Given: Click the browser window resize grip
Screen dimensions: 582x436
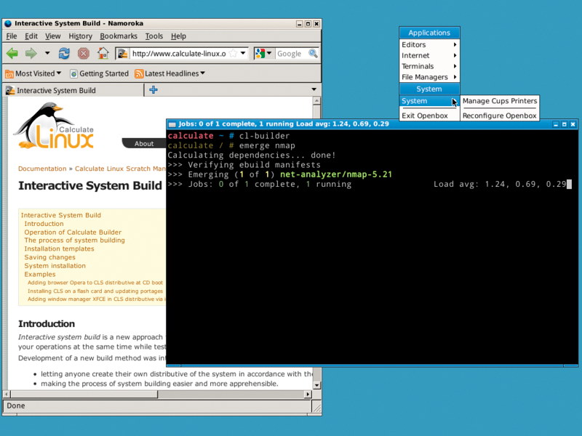Looking at the screenshot, I should pos(316,407).
